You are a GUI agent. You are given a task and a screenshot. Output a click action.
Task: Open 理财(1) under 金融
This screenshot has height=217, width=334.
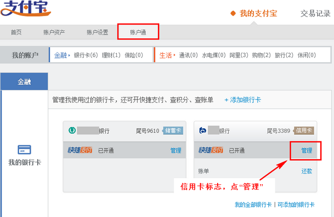pyautogui.click(x=111, y=55)
